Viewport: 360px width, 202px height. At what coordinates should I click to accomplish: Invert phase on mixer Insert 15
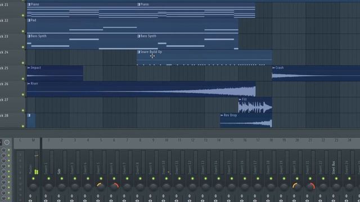(x=229, y=196)
